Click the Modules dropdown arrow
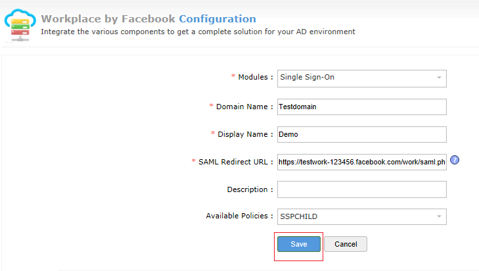The image size is (479, 271). (439, 78)
